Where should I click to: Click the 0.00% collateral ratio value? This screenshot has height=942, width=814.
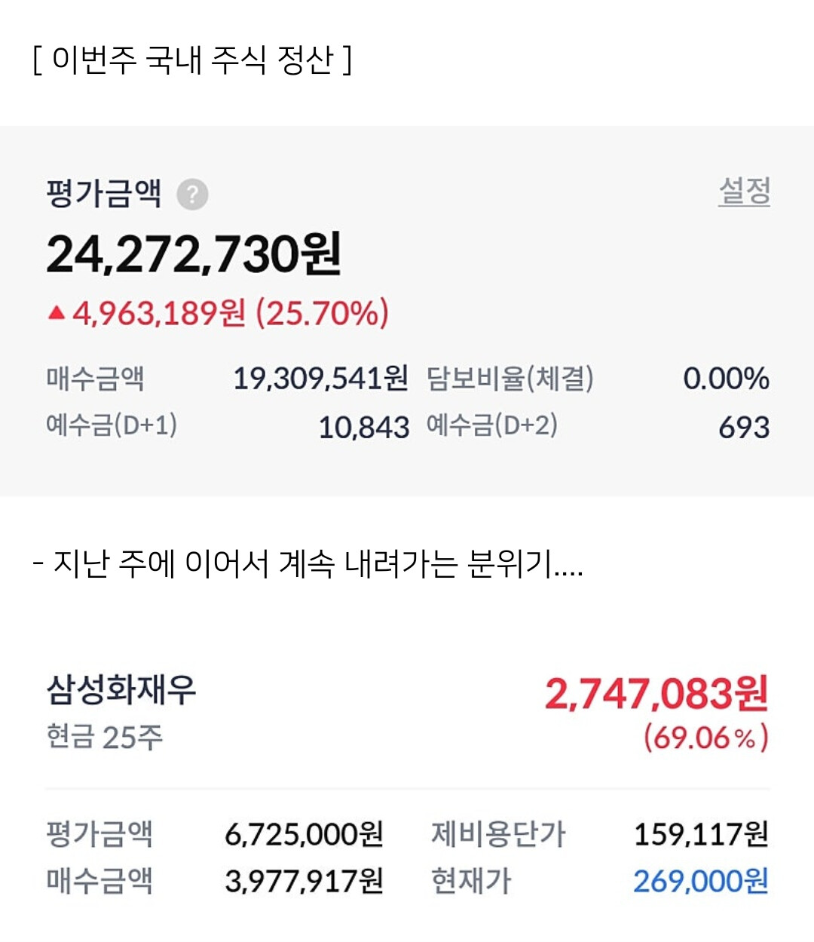(726, 379)
